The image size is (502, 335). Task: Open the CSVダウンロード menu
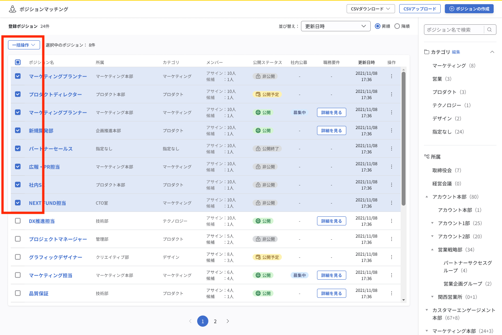tap(370, 9)
